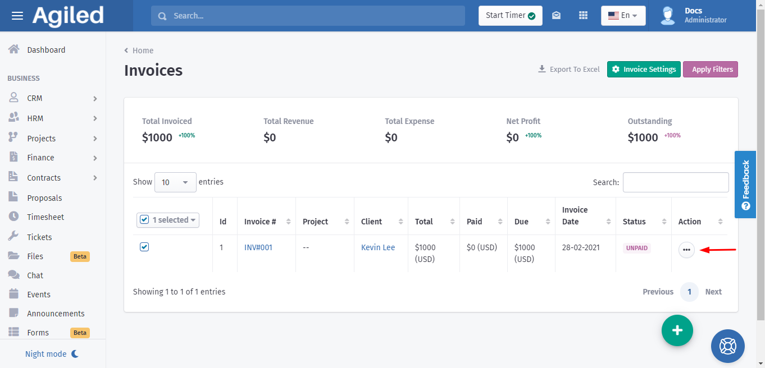Viewport: 765px width, 368px height.
Task: Toggle the select-all checkbox in table header
Action: pyautogui.click(x=145, y=220)
